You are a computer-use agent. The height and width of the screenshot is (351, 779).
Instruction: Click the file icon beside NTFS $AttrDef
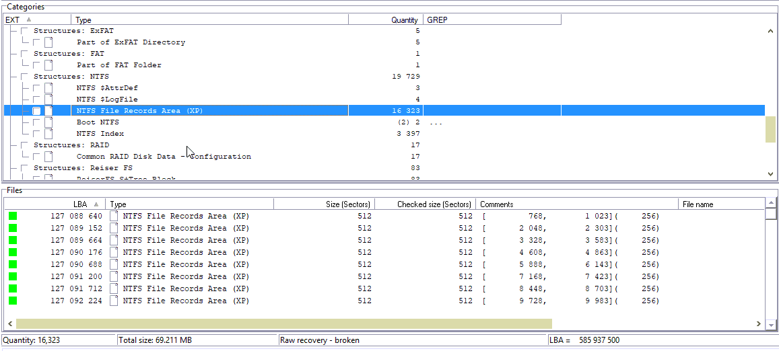click(48, 88)
